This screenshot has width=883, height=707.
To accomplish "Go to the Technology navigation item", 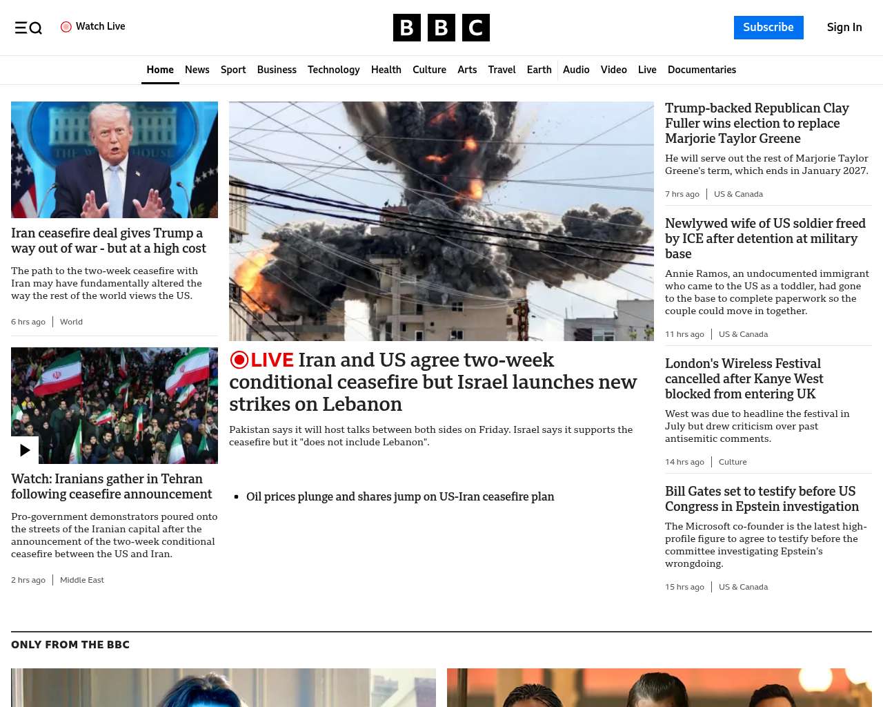I will coord(333,70).
